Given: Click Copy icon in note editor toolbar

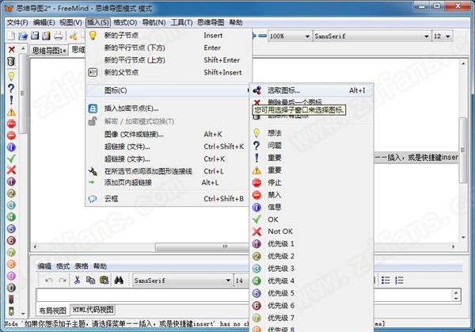Looking at the screenshot, I should coord(90,280).
